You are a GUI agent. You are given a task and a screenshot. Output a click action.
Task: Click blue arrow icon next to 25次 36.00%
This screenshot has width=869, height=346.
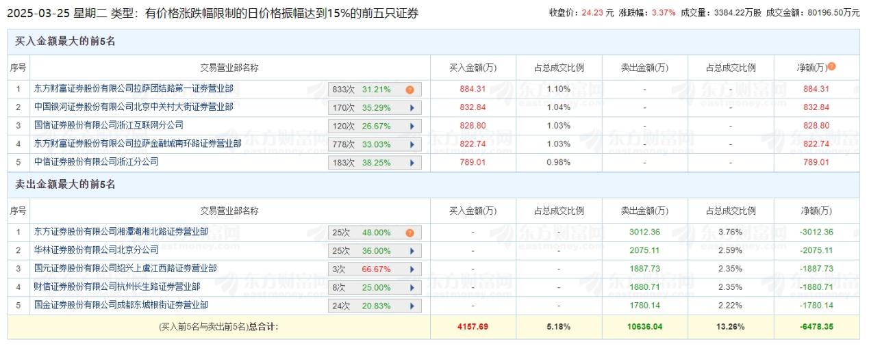point(412,251)
